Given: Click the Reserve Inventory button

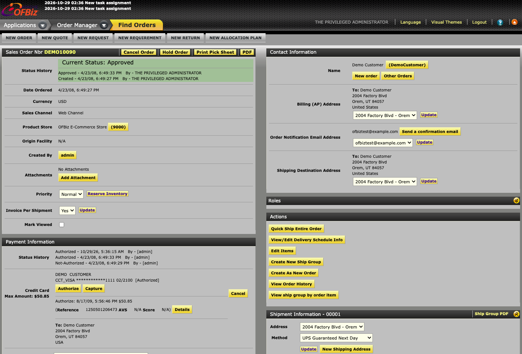Looking at the screenshot, I should tap(108, 194).
